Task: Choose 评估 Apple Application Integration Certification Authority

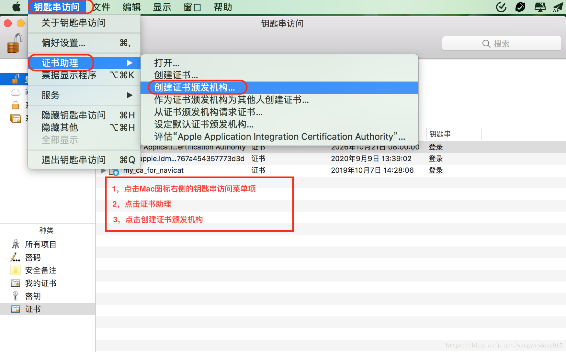Action: [x=279, y=137]
